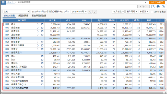167x94 pixels.
Task: Open the small dropdown arrow beside システム終了
Action: (x=146, y=3)
